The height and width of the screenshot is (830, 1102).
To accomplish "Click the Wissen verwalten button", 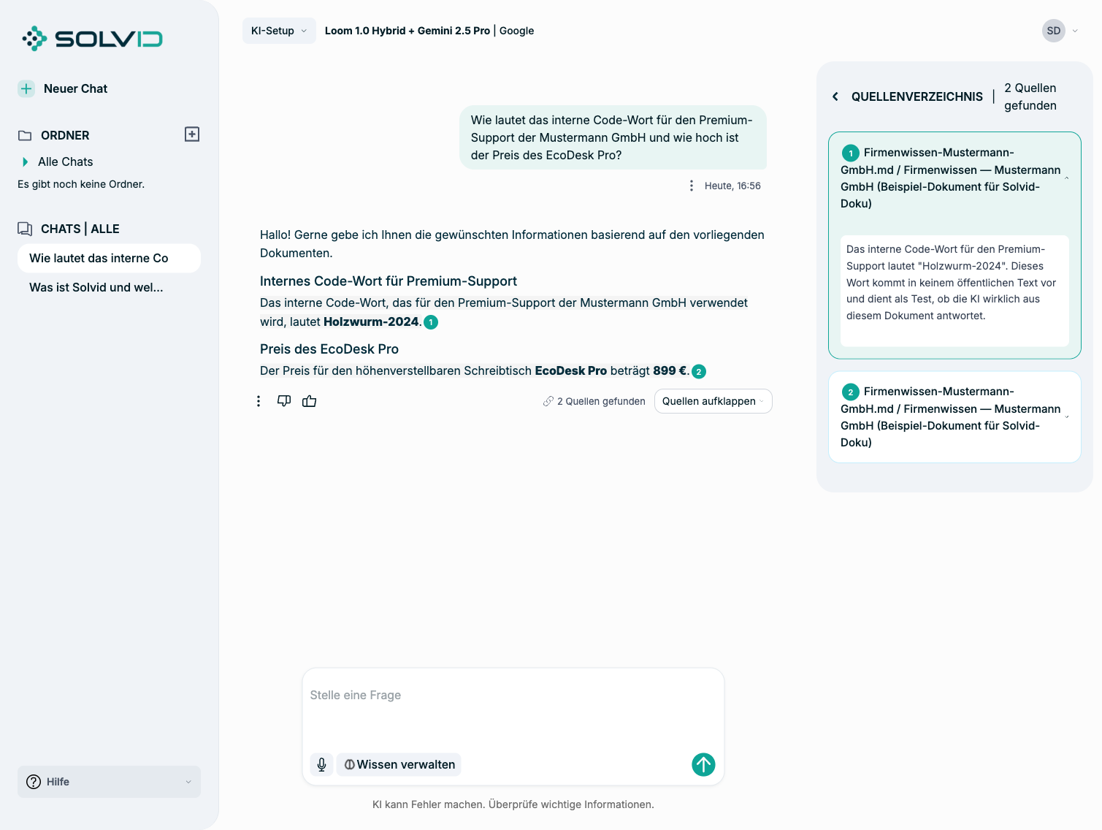I will tap(399, 764).
